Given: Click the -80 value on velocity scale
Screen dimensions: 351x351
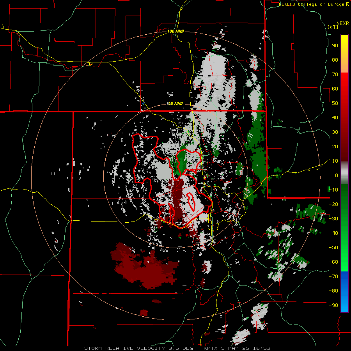Looking at the screenshot, I should click(333, 291).
